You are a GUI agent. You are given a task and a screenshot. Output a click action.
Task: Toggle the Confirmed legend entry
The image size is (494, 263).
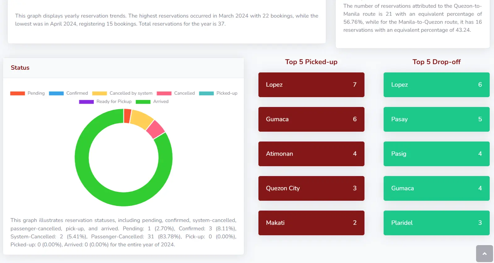tap(68, 93)
